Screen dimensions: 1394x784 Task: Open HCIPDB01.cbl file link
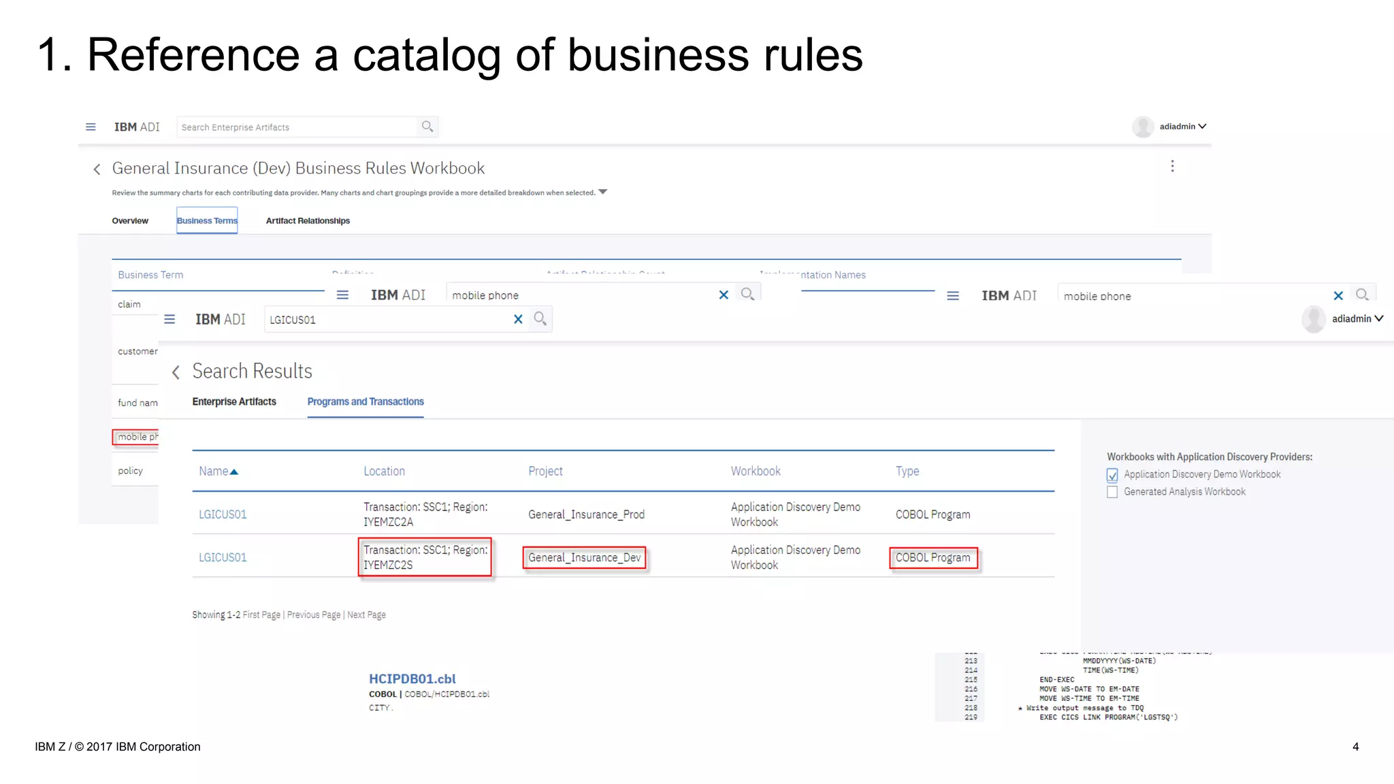412,679
